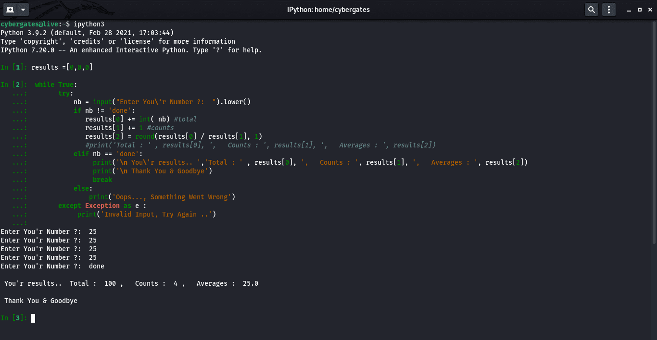The width and height of the screenshot is (657, 340).
Task: Click the commented-out '#print(' line
Action: coord(260,145)
